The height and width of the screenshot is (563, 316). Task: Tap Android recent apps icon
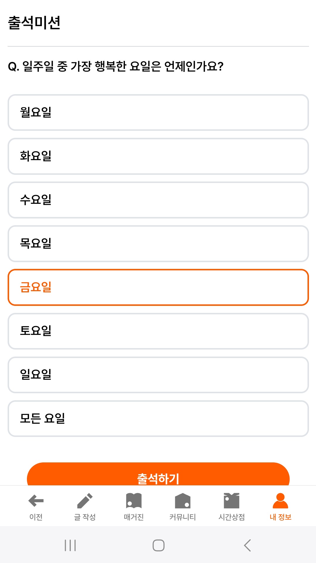pos(70,545)
